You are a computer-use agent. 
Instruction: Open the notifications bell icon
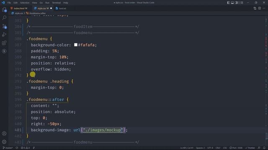tap(264, 148)
